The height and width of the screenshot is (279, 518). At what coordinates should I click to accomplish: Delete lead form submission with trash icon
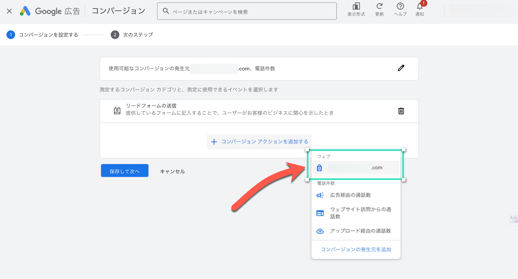click(x=401, y=111)
